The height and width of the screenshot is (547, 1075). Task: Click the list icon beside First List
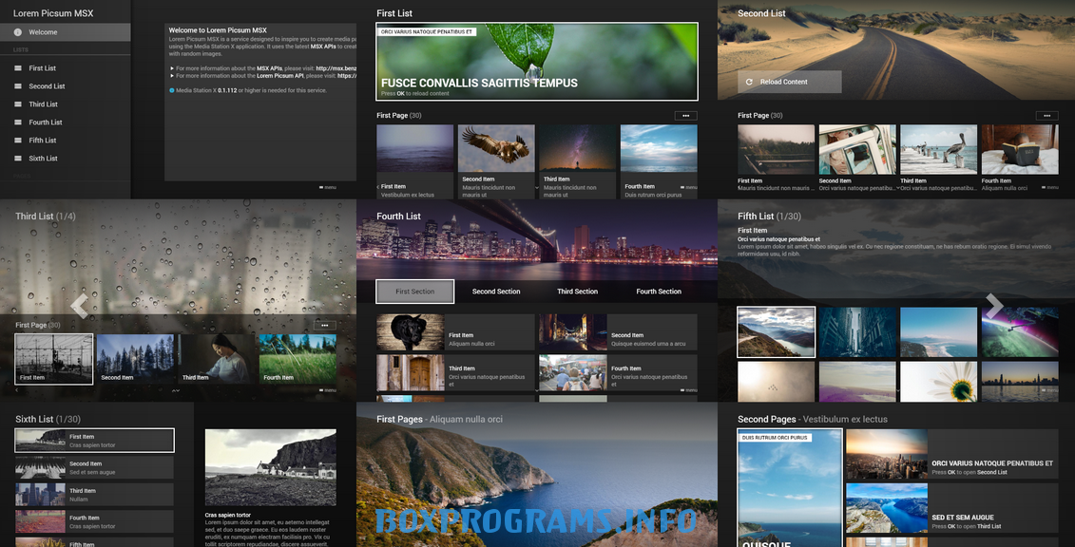17,68
